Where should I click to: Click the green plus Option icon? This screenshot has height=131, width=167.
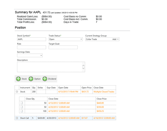click(x=31, y=79)
